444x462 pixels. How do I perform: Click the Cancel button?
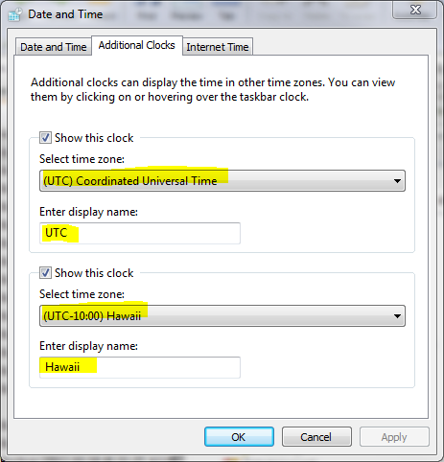click(x=316, y=437)
